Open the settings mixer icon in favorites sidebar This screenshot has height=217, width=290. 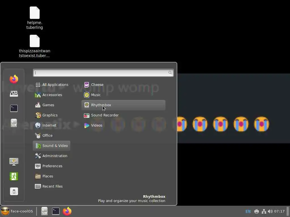point(14,94)
